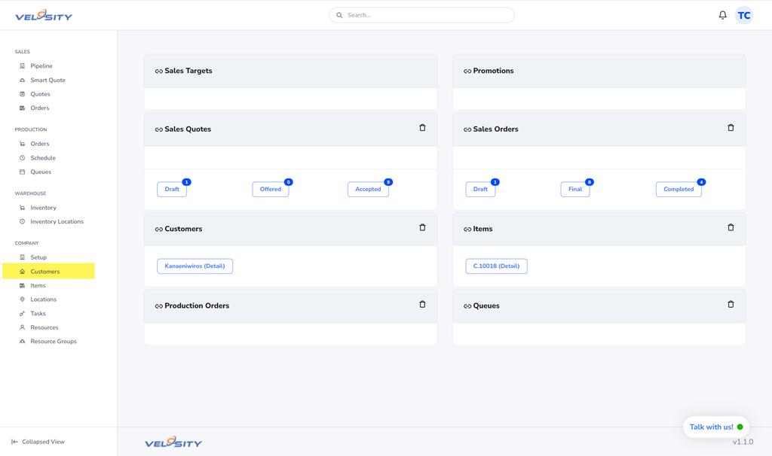Click the trash icon on Customers card

[x=422, y=227]
